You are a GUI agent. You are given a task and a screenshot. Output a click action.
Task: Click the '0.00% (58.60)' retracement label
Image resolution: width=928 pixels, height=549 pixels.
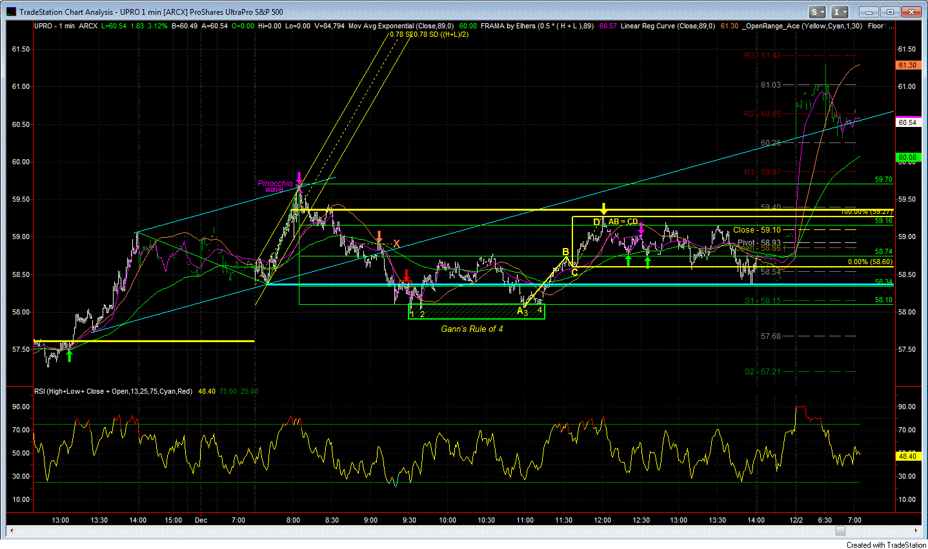click(870, 262)
